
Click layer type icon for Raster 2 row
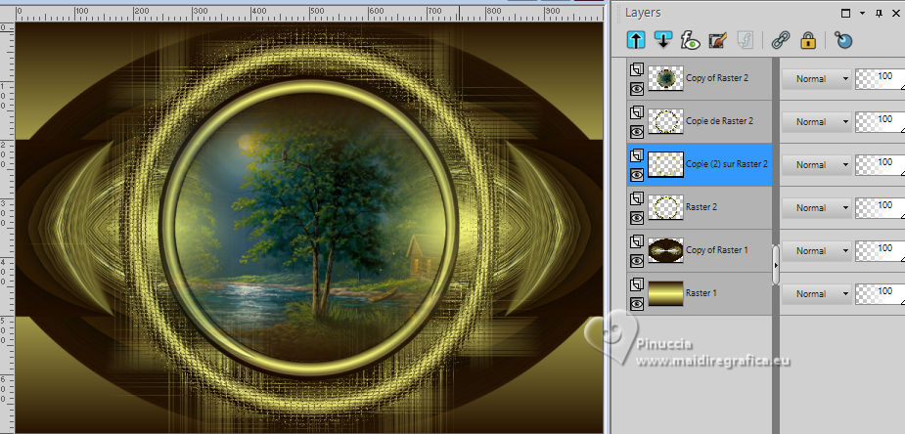pos(637,199)
